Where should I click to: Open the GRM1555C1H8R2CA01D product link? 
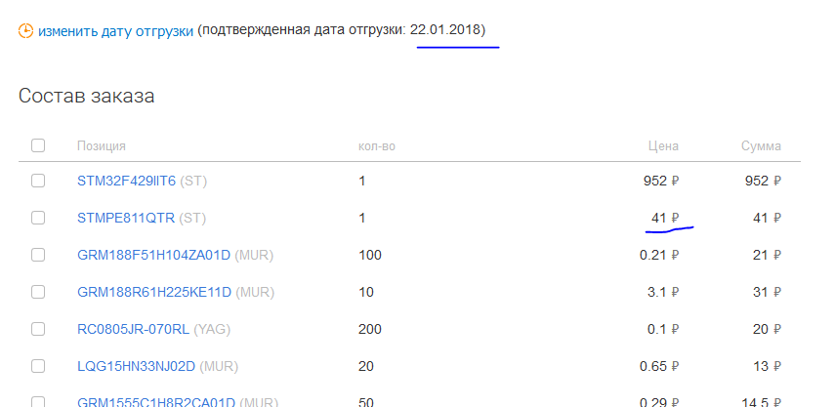156,402
